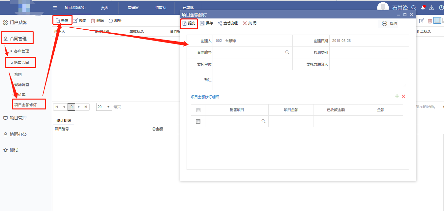444x211 pixels.
Task: Open the notification bell with red badge
Action: click(423, 7)
